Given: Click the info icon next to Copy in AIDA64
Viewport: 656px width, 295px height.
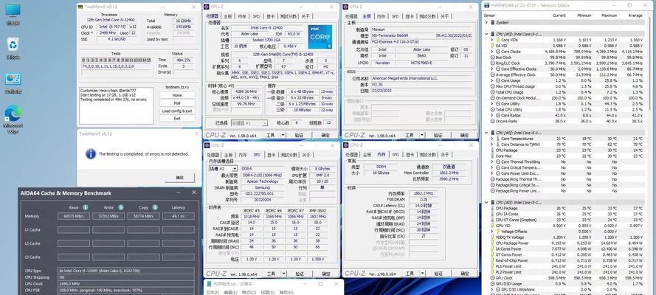Looking at the screenshot, I should click(155, 207).
